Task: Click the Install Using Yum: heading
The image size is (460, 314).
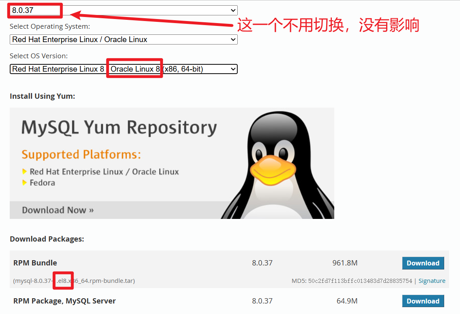Action: tap(43, 96)
